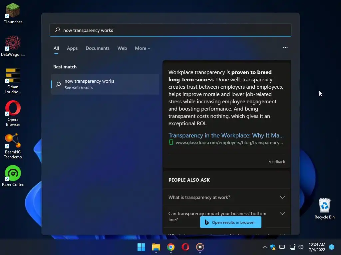
Task: Open the disc recorder app in taskbar
Action: click(200, 247)
